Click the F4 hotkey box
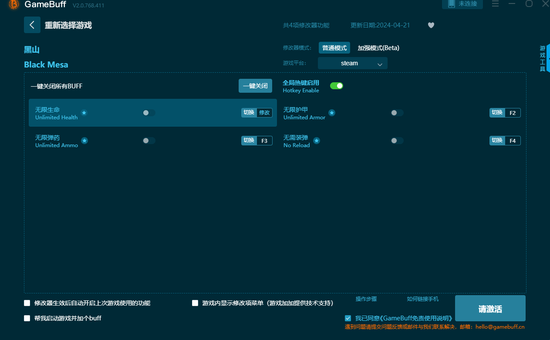 coord(513,141)
